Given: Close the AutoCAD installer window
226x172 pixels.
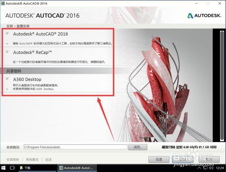Looking at the screenshot, I should point(220,3).
